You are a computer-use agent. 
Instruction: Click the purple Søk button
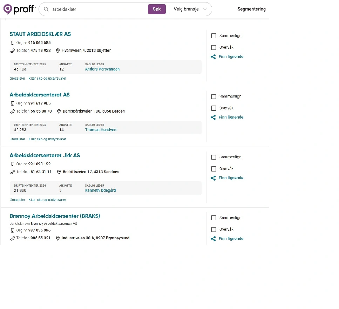pos(157,9)
